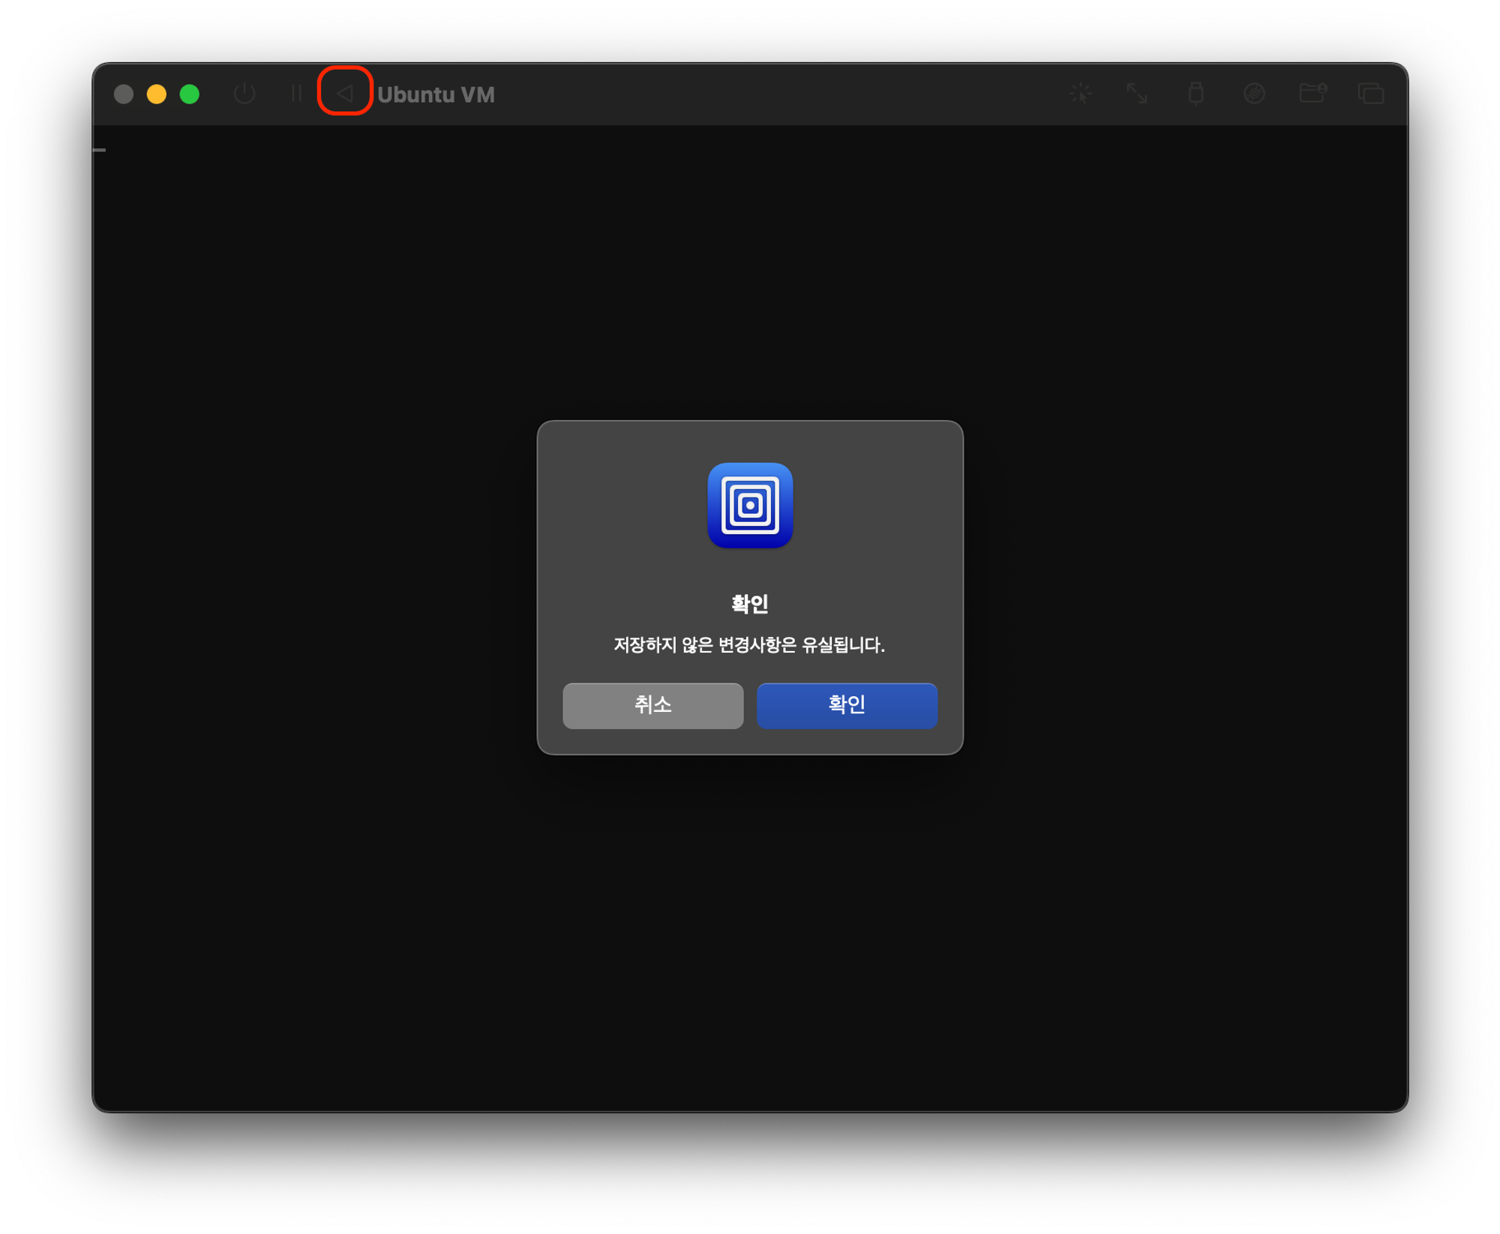This screenshot has height=1234, width=1500.
Task: Click the highlighted restart triangle icon
Action: [345, 94]
